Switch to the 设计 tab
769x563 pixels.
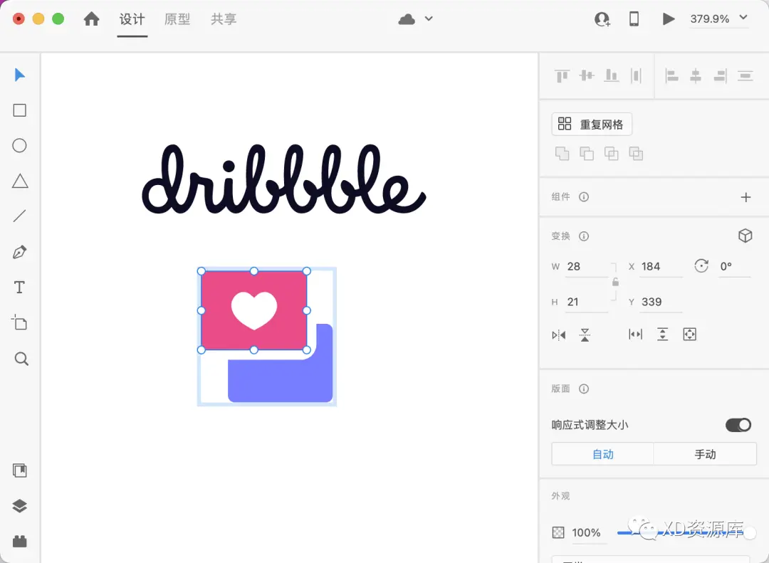(x=132, y=20)
